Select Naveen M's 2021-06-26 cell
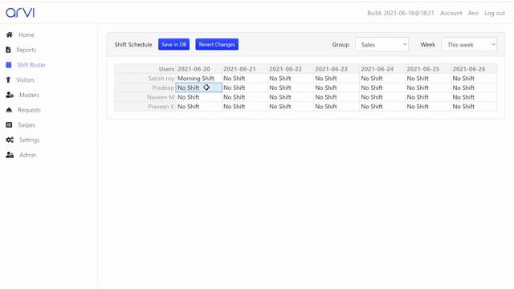The image size is (514, 289). click(474, 97)
